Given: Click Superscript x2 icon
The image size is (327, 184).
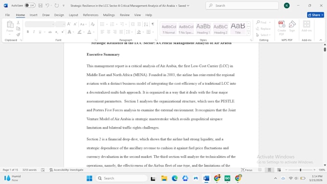Looking at the screenshot, I should (x=63, y=32).
